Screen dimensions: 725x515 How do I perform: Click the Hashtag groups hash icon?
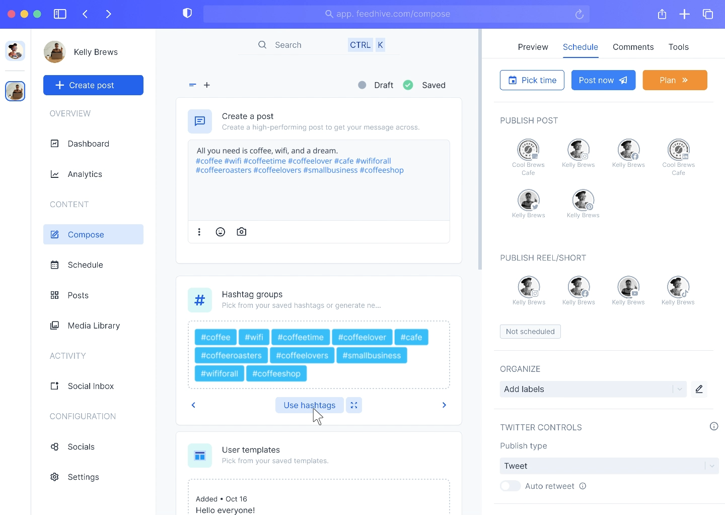tap(200, 300)
